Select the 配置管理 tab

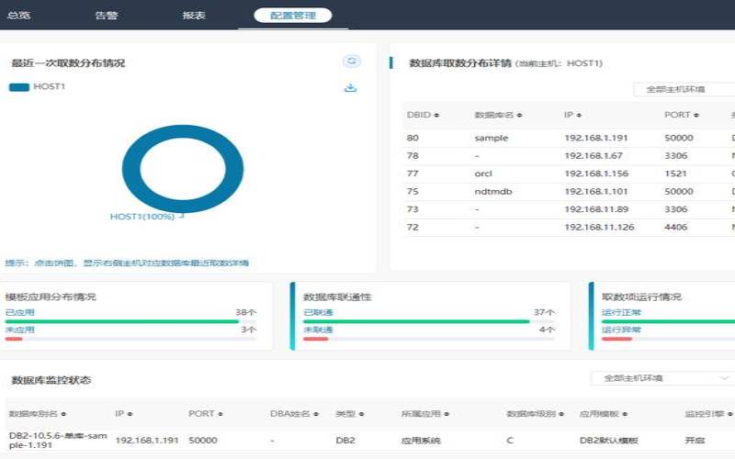(x=293, y=16)
